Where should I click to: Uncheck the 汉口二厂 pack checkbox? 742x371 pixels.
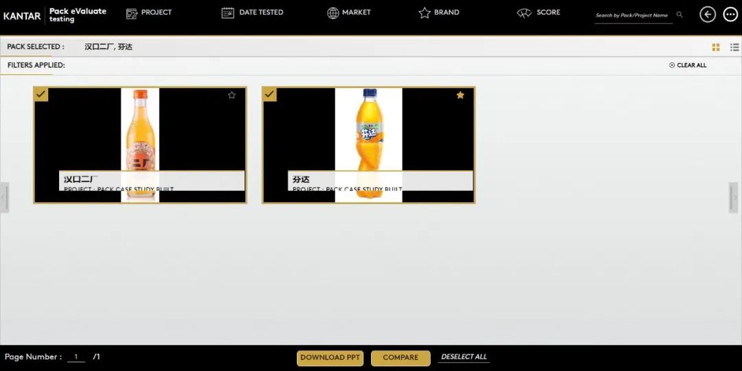(41, 94)
